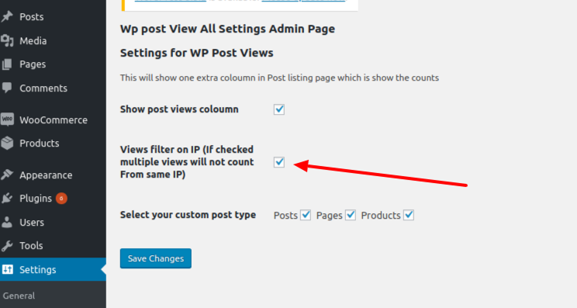The height and width of the screenshot is (308, 577).
Task: Click the Save Changes button
Action: [156, 258]
